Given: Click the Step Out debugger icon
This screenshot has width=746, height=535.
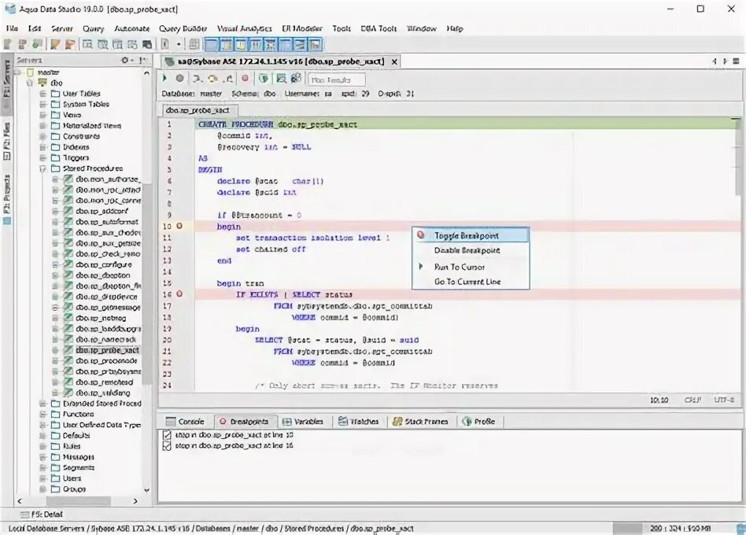Looking at the screenshot, I should tap(229, 79).
